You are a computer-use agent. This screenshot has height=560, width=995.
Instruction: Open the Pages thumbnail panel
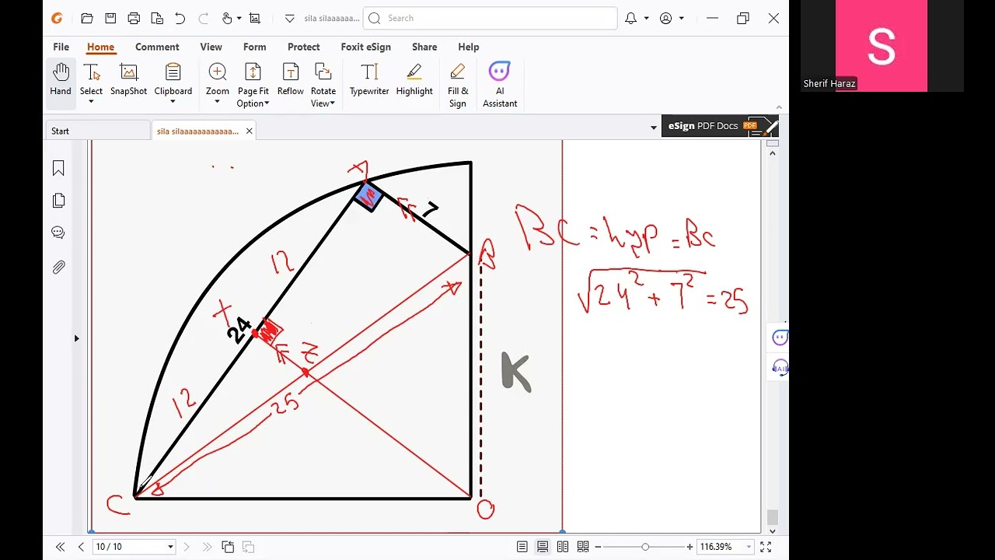click(x=58, y=201)
